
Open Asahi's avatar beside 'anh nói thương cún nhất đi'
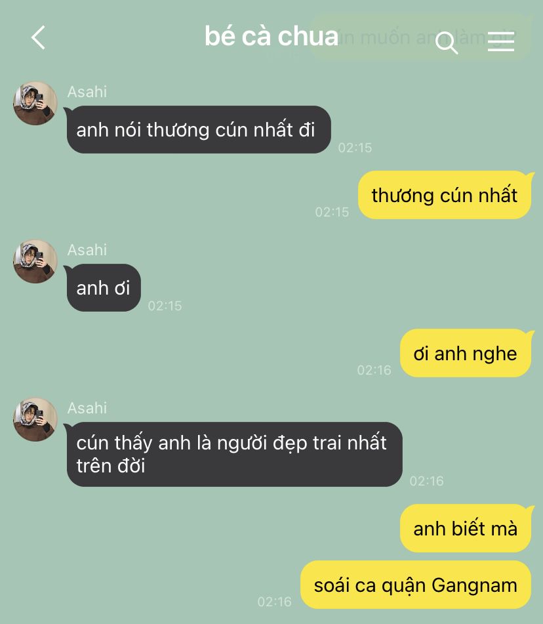click(35, 104)
